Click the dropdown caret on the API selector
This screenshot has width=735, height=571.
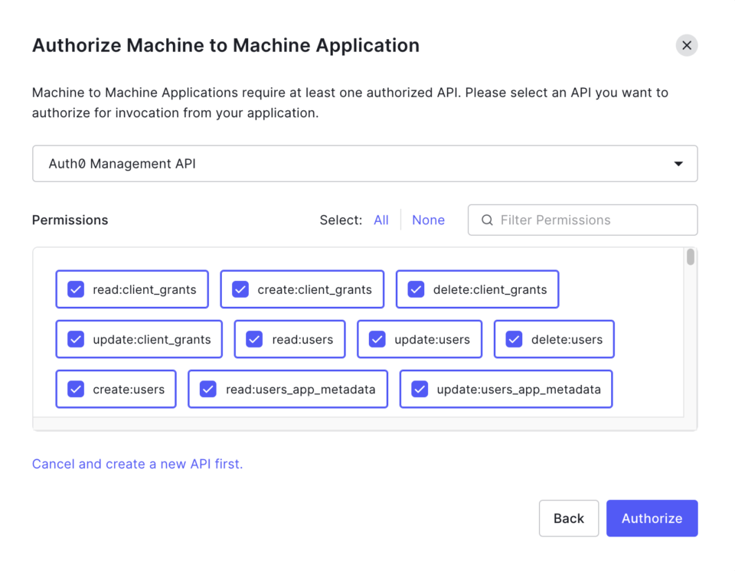678,163
